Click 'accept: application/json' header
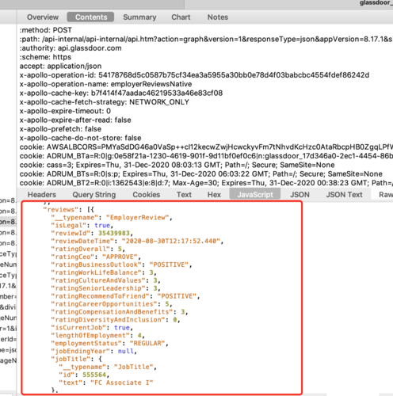 pyautogui.click(x=60, y=66)
